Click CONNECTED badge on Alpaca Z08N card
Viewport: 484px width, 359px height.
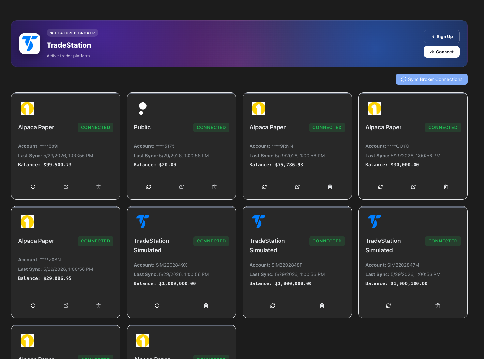coord(96,241)
